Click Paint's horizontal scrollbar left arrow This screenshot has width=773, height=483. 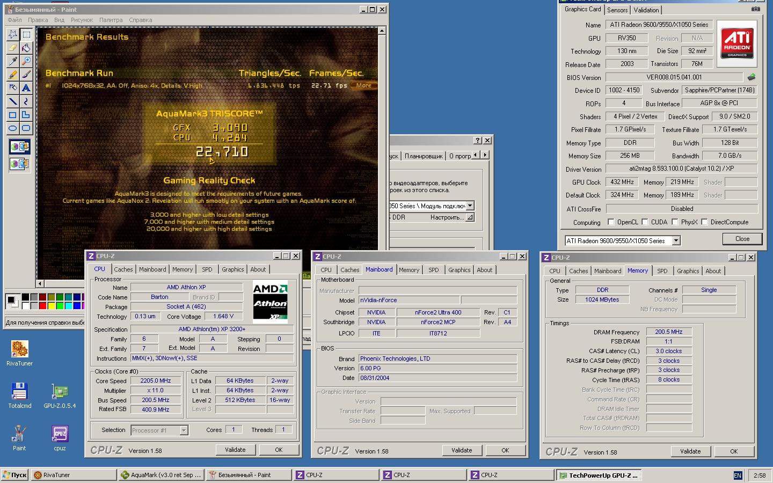[40, 283]
